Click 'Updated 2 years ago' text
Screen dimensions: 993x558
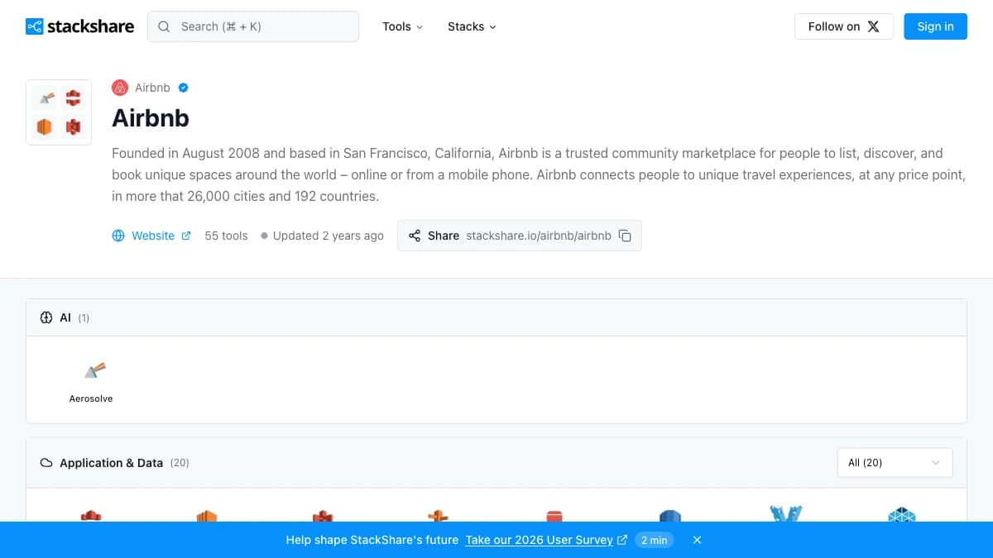(x=329, y=236)
